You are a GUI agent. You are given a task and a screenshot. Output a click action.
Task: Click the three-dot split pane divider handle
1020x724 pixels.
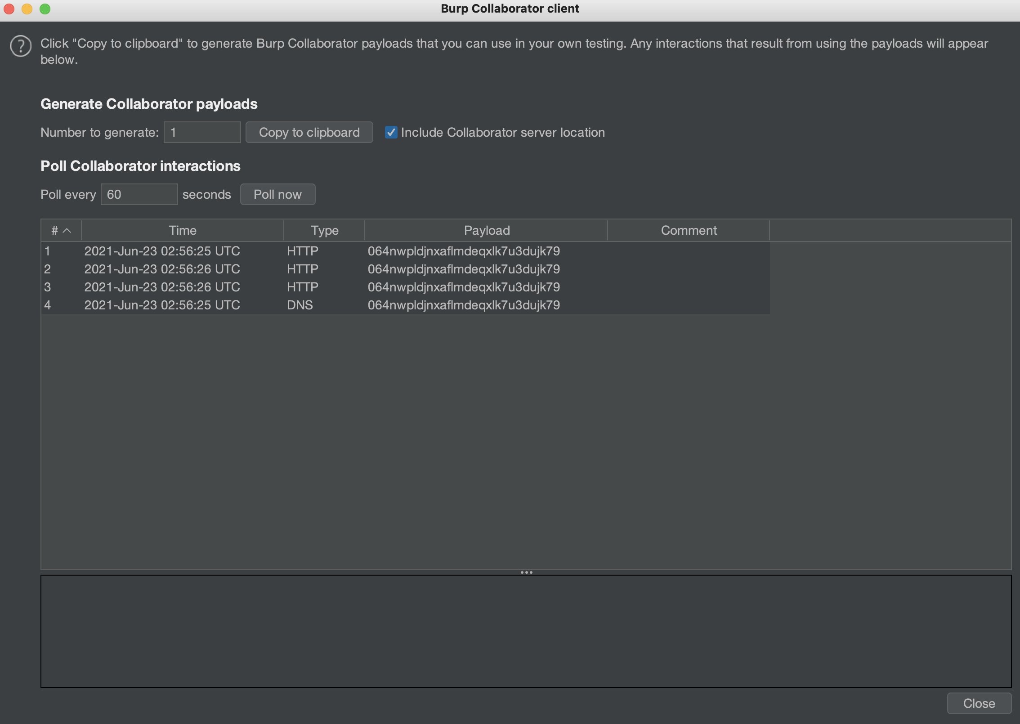click(526, 572)
